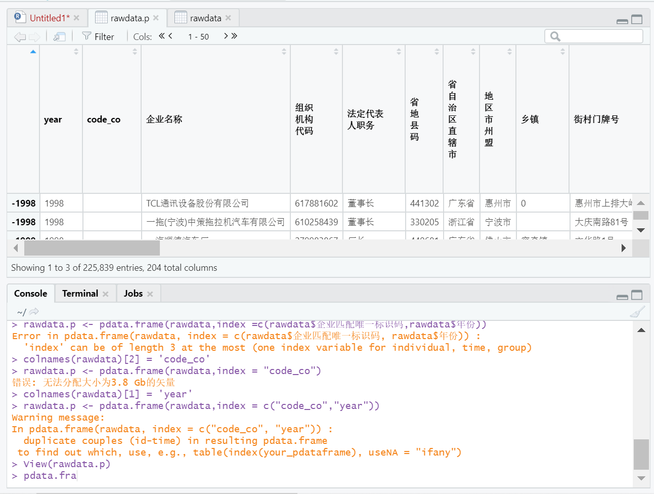
Task: Select the year column header label
Action: coord(53,119)
